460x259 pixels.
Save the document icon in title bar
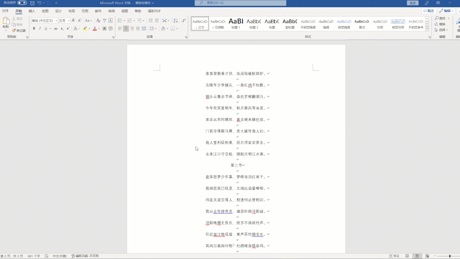pos(32,3)
